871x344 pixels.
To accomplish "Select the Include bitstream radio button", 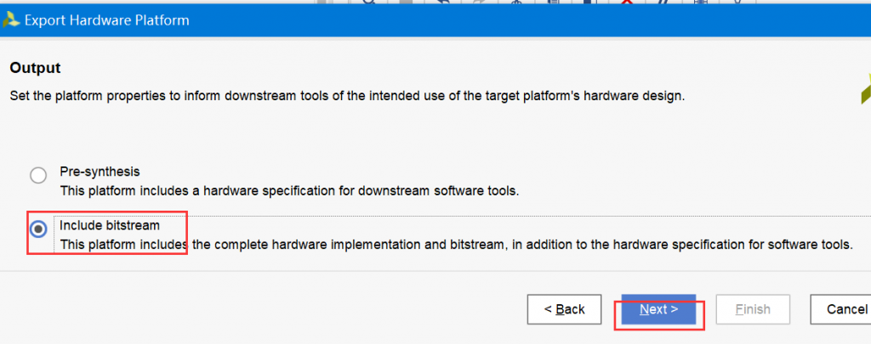I will coord(38,228).
